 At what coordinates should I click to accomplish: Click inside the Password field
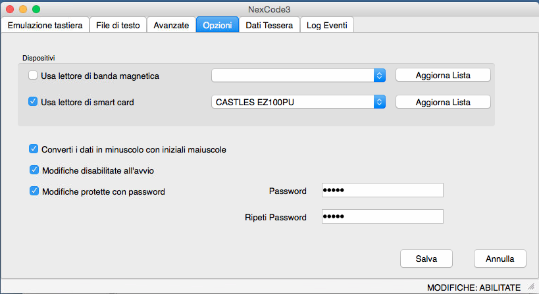tap(382, 191)
